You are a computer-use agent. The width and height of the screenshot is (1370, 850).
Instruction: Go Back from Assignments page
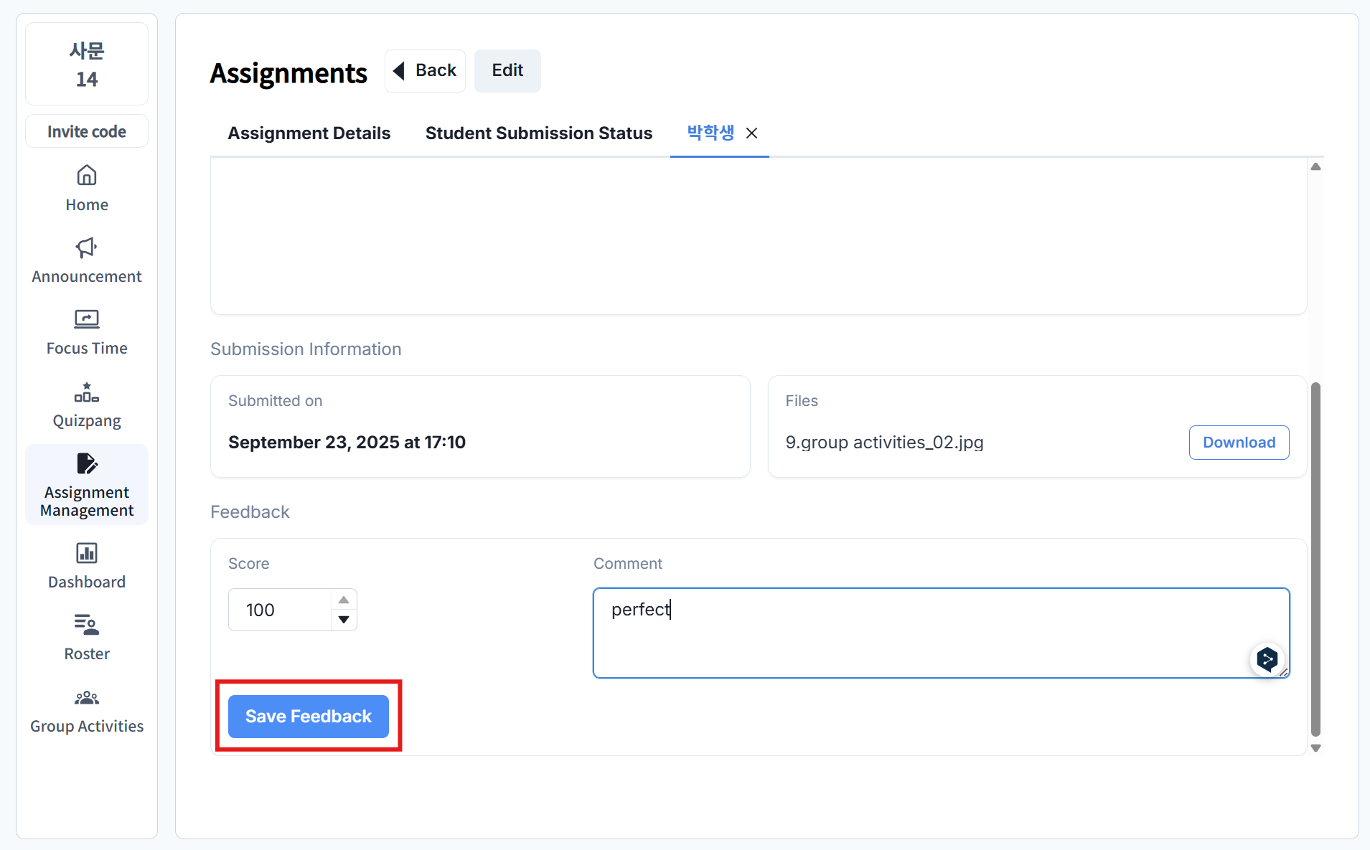[x=425, y=70]
